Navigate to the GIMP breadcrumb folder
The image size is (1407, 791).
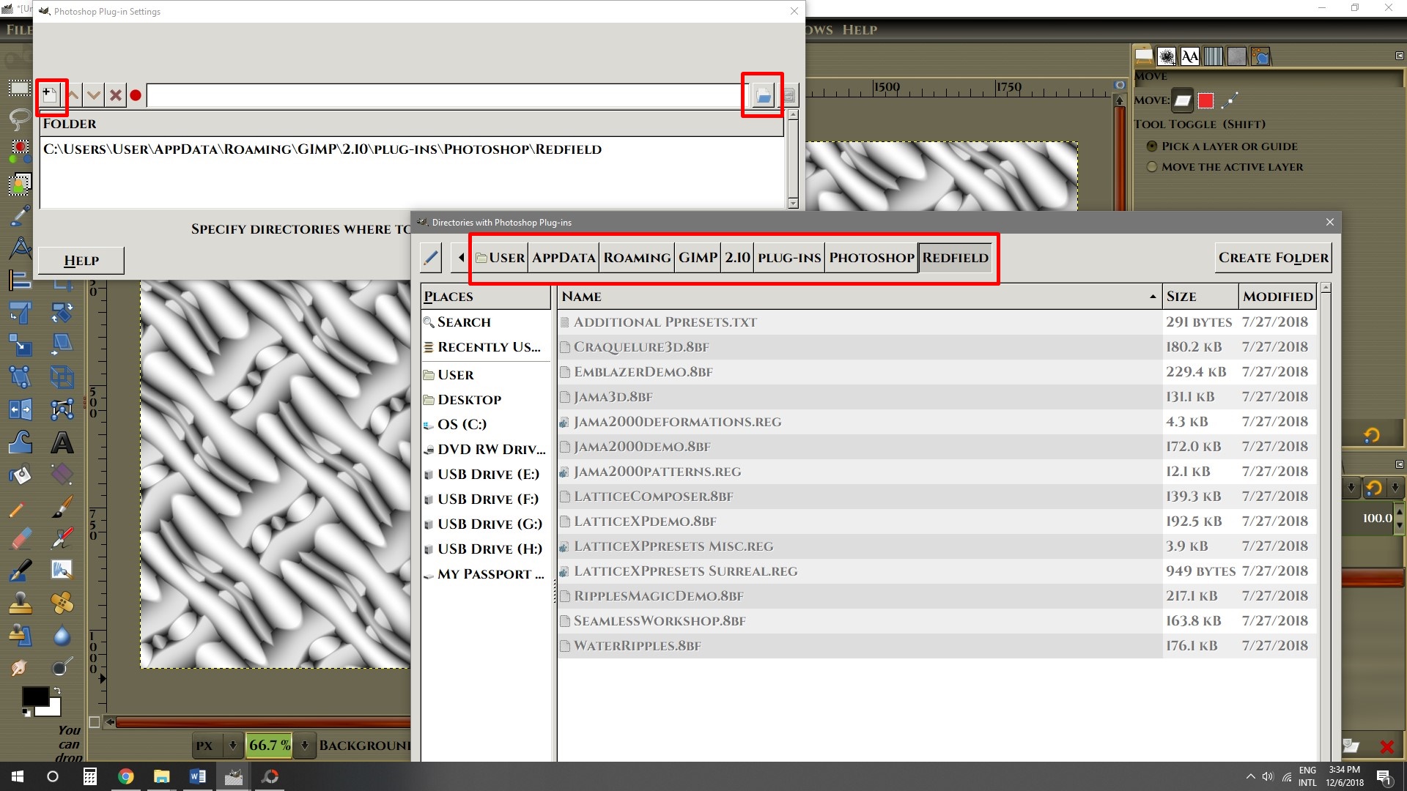point(698,258)
